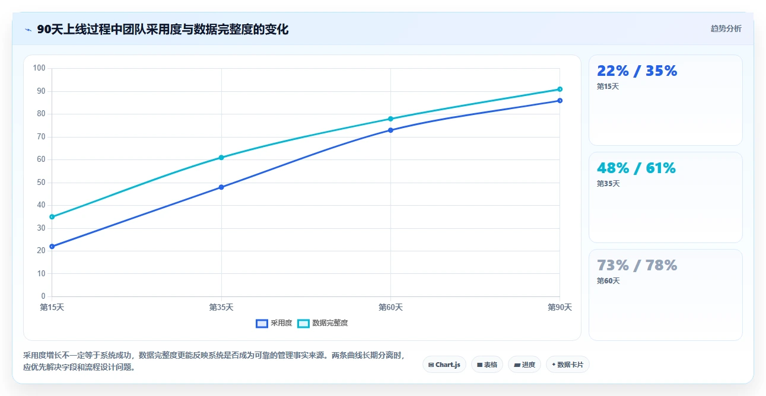Click the 进度 tag icon
The height and width of the screenshot is (396, 766).
(x=517, y=365)
